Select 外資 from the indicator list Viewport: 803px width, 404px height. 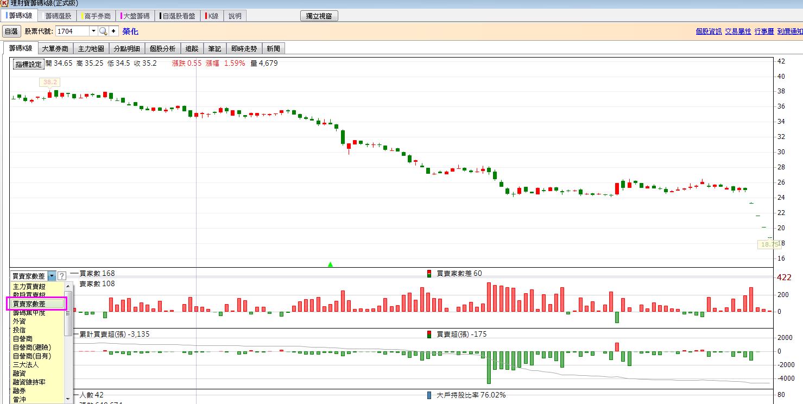coord(19,321)
